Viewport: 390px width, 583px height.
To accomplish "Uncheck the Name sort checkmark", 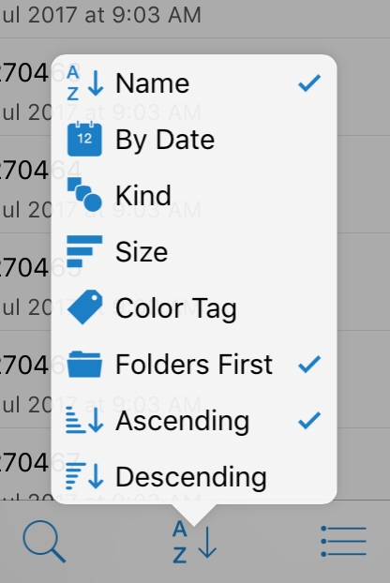I will click(309, 82).
